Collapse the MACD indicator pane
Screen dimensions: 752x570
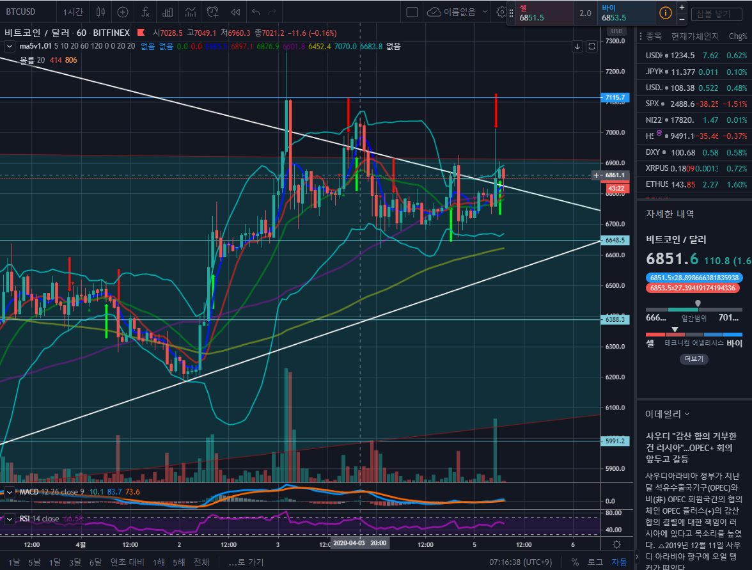[x=9, y=492]
